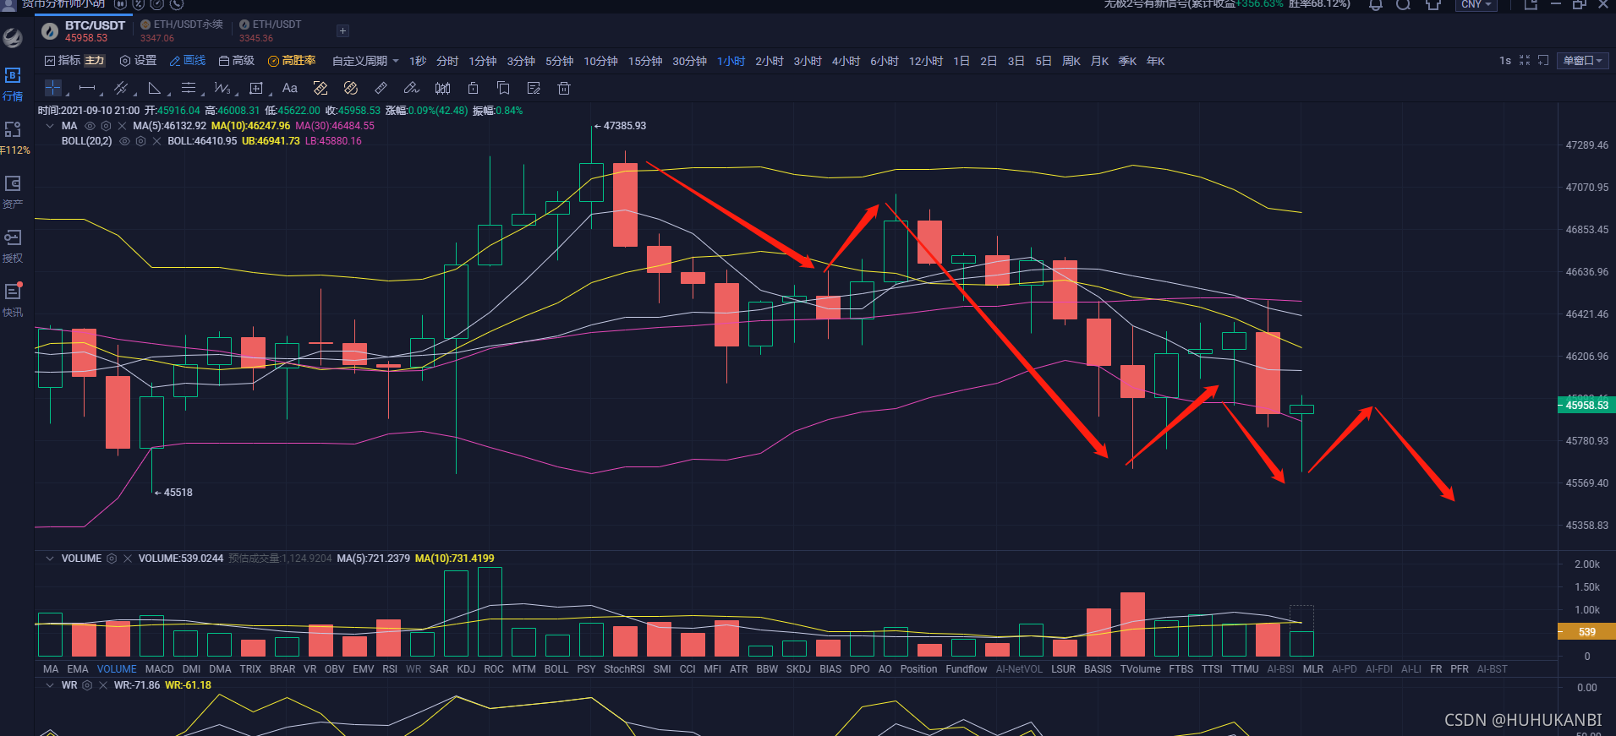This screenshot has width=1616, height=736.
Task: Open VOLUME indicator settings gear
Action: click(x=112, y=559)
